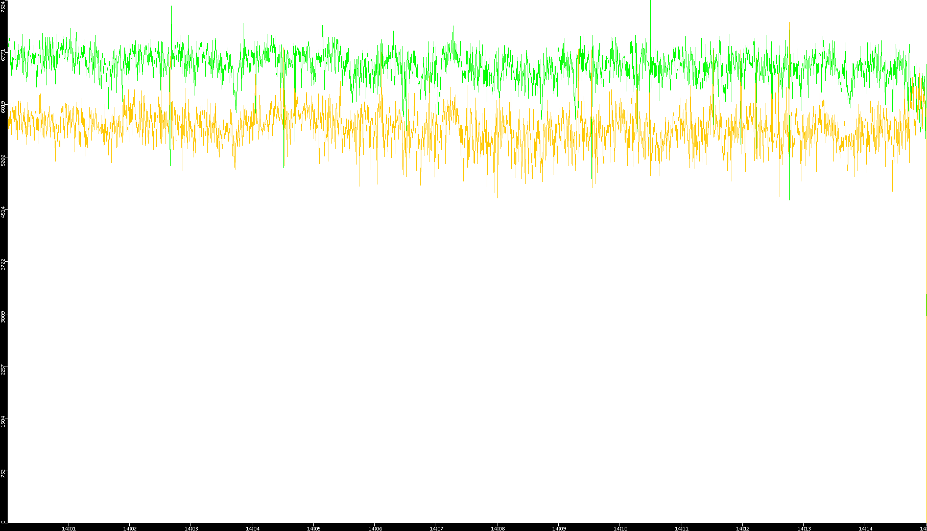
Task: Select the 14:08 time marker
Action: point(497,528)
